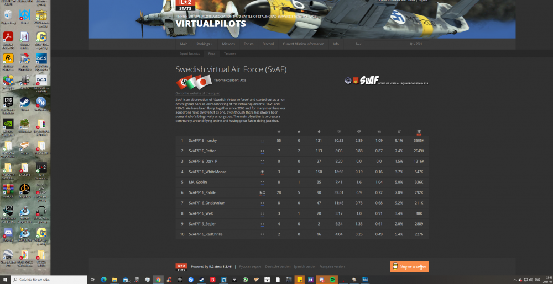Expand the Rankings dropdown menu
This screenshot has width=553, height=284.
point(205,44)
